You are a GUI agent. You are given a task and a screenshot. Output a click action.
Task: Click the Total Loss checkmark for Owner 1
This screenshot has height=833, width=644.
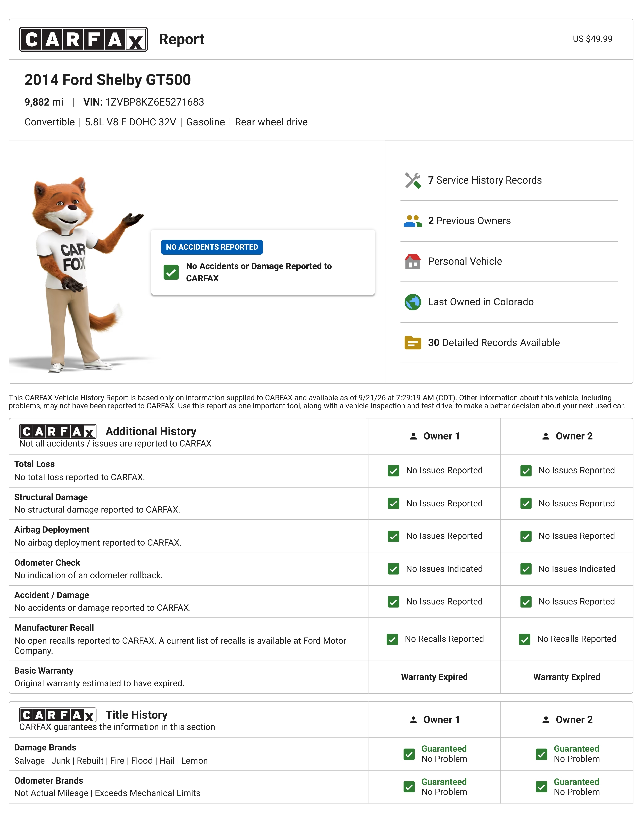click(393, 471)
